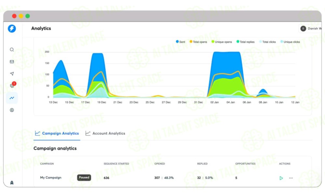
Task: Click the CAMPAIGN column header
Action: click(x=47, y=164)
